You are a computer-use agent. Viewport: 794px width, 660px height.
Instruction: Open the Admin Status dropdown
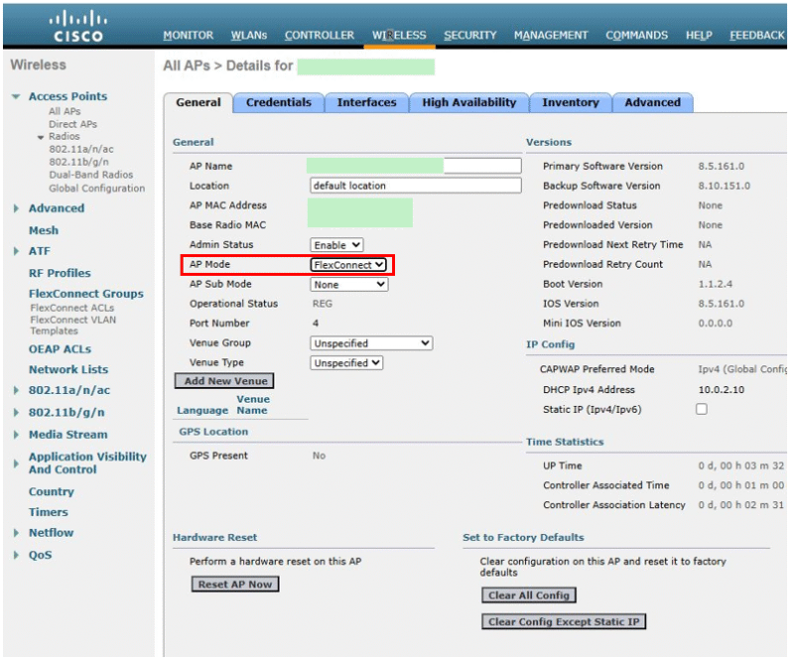336,245
